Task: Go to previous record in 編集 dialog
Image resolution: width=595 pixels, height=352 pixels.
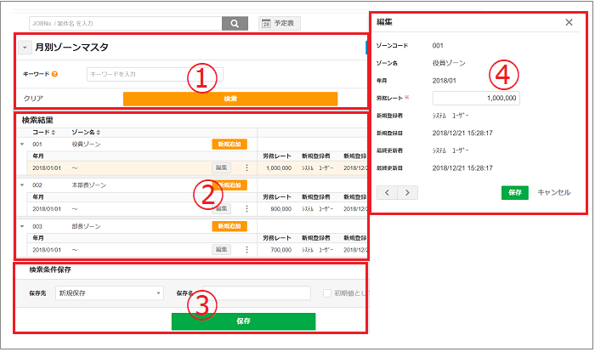Action: pos(387,192)
